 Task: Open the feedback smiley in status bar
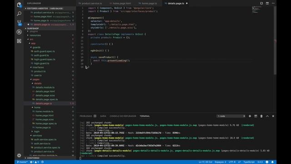click(267, 162)
